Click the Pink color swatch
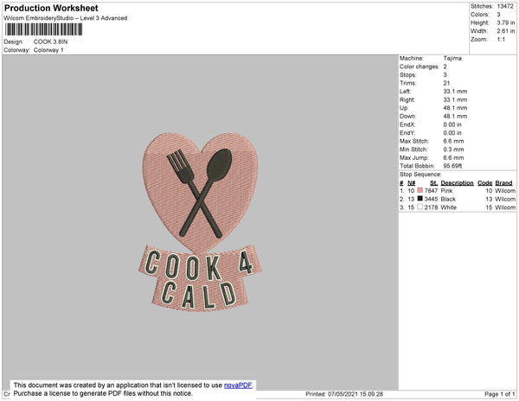 point(420,190)
